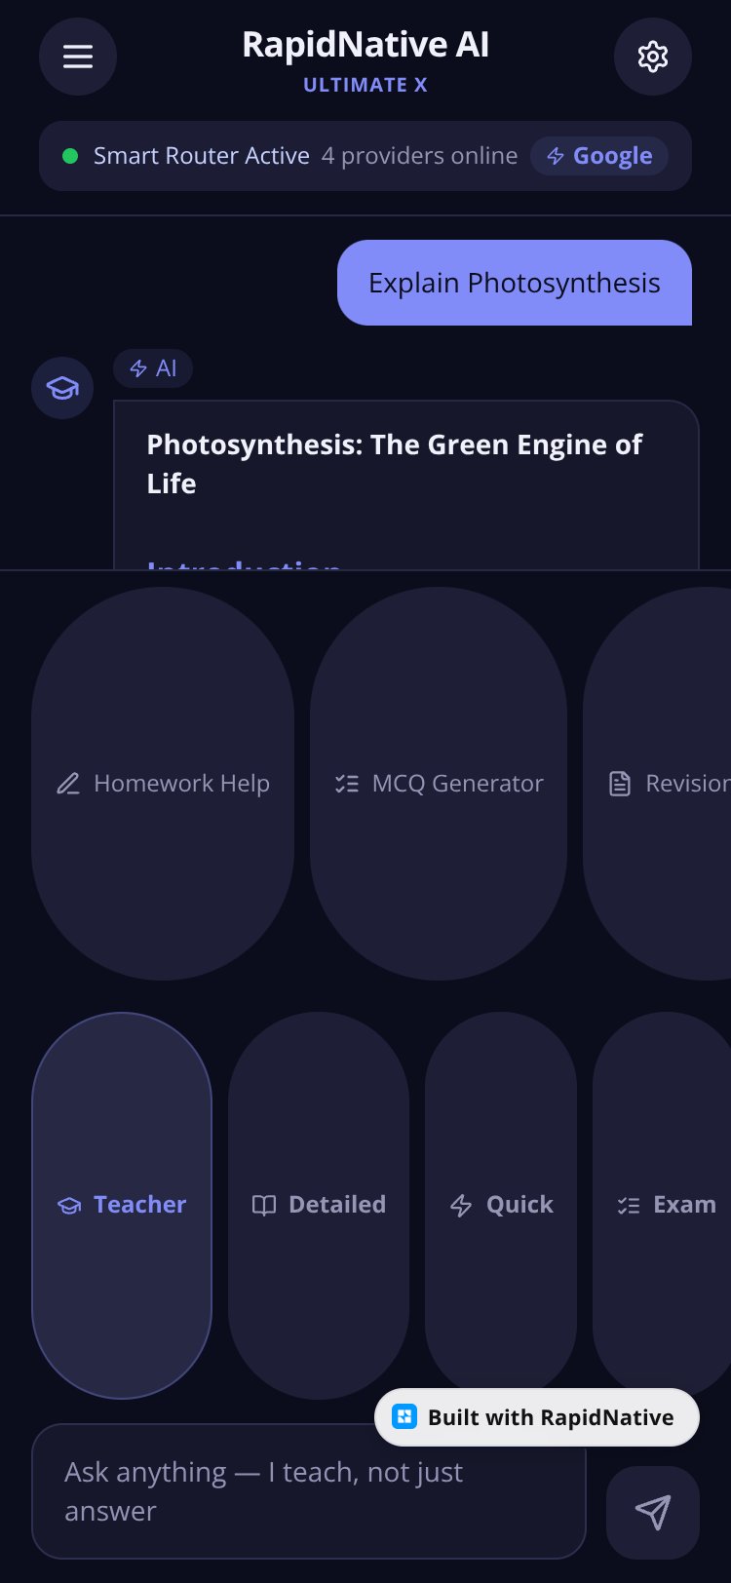Choose the Homework Help chip
The image size is (731, 1583).
[x=163, y=784]
